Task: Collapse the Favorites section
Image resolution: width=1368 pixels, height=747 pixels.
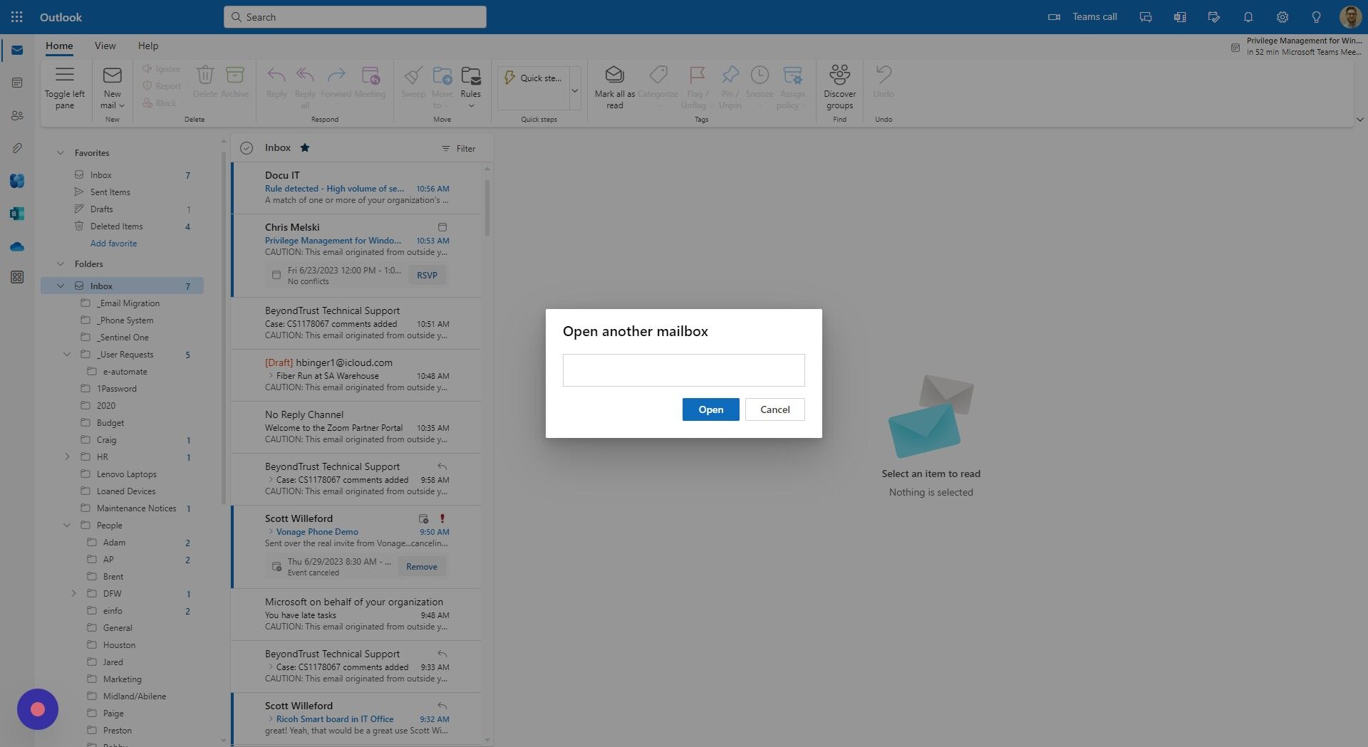Action: [x=61, y=152]
